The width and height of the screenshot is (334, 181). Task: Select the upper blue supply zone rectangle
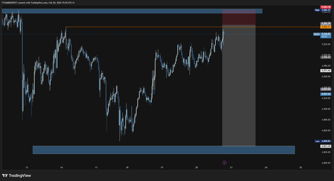click(132, 11)
